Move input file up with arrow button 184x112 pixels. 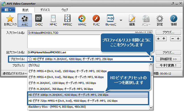(x=158, y=39)
